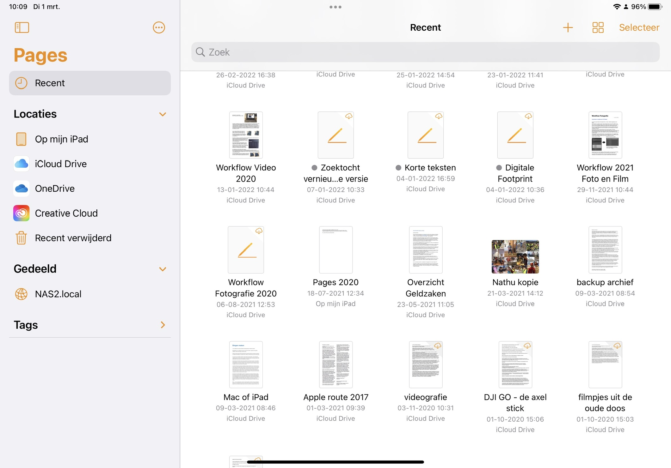Image resolution: width=671 pixels, height=468 pixels.
Task: Expand the Tags section
Action: [163, 325]
